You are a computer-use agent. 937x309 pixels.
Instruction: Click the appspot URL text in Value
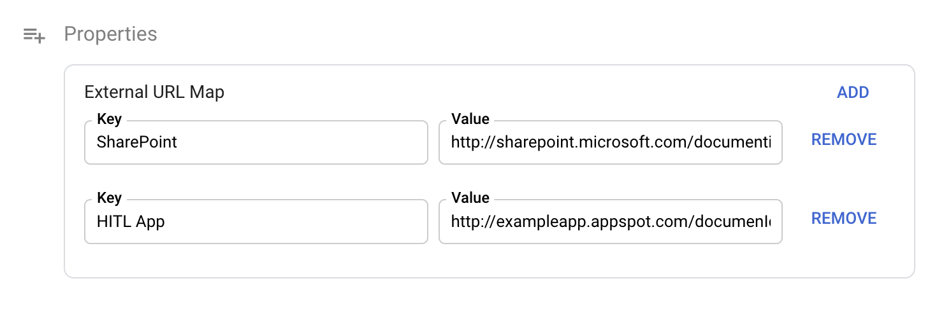point(610,221)
